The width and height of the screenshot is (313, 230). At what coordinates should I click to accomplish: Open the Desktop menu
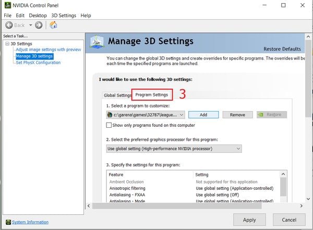tap(38, 15)
